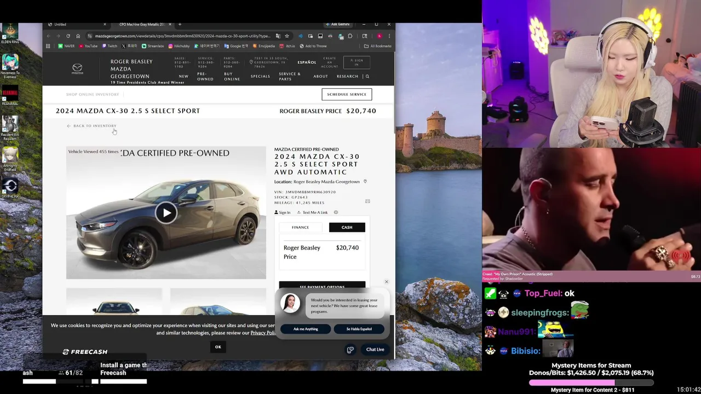Click SHOP ONLINE INVENTORY link
The width and height of the screenshot is (701, 394).
pyautogui.click(x=93, y=95)
